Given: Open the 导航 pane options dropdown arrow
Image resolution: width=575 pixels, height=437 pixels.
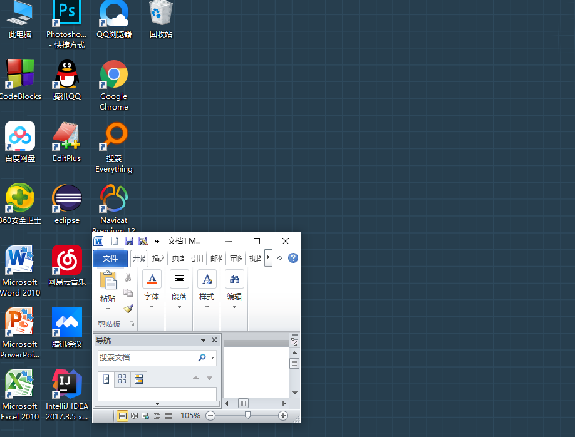Looking at the screenshot, I should pos(203,340).
